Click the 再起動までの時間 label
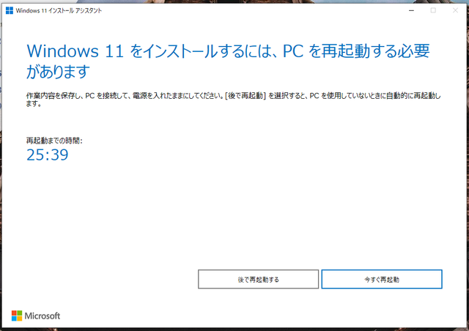This screenshot has width=469, height=331. pos(54,141)
